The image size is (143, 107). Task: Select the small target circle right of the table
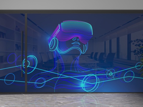click(x=111, y=74)
